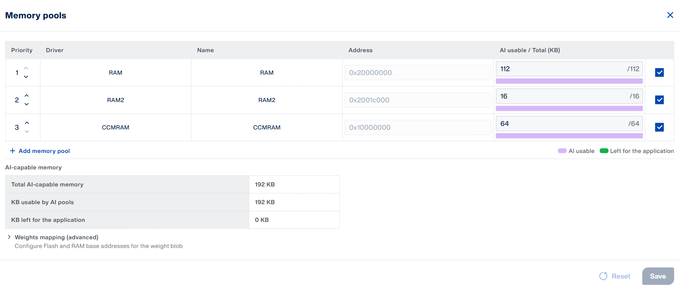
Task: Click the plus icon beside Add memory pool
Action: point(13,151)
